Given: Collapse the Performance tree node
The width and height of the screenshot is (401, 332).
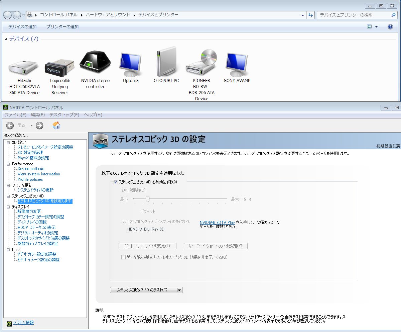Looking at the screenshot, I should tap(8, 164).
